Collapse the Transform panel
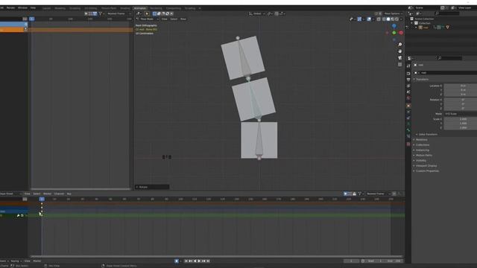The width and height of the screenshot is (477, 268). pyautogui.click(x=422, y=80)
